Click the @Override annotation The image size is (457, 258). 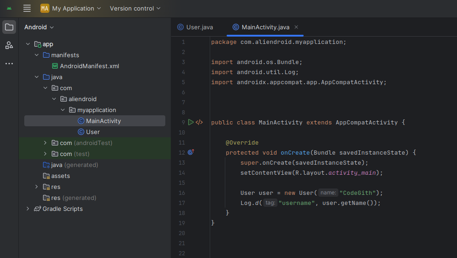click(242, 142)
